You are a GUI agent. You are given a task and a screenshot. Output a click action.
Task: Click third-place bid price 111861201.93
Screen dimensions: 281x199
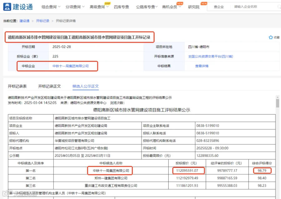pyautogui.click(x=187, y=186)
